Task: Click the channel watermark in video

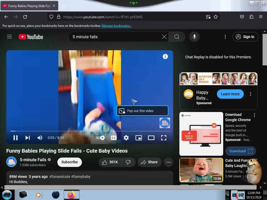Action: [x=165, y=123]
